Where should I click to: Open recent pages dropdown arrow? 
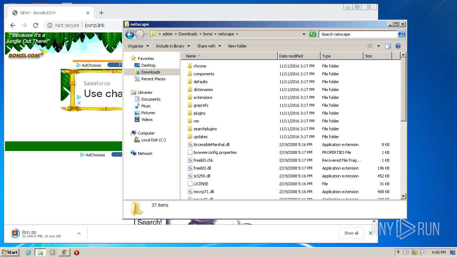(x=146, y=35)
